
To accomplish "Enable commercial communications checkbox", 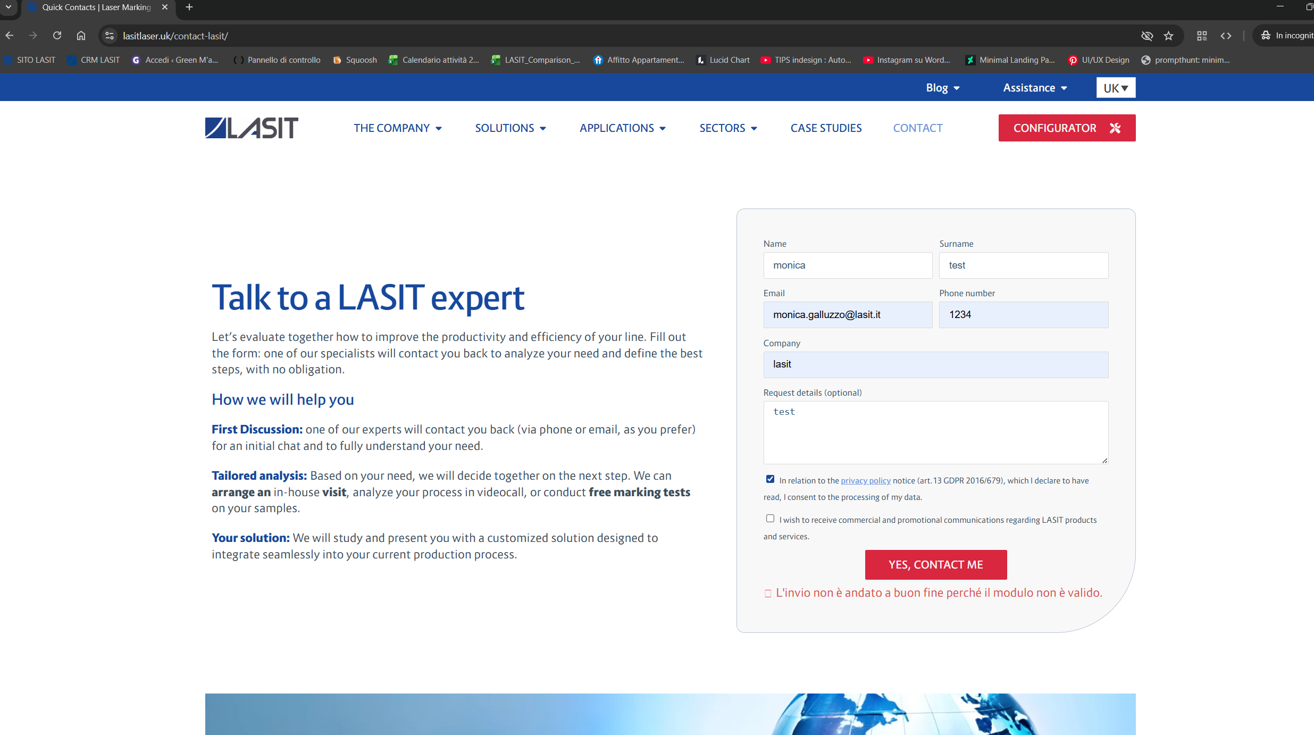I will point(770,519).
